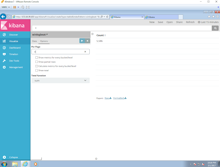220x167 pixels.
Task: Toggle VMRC full screen icon
Action: tap(28, 7)
